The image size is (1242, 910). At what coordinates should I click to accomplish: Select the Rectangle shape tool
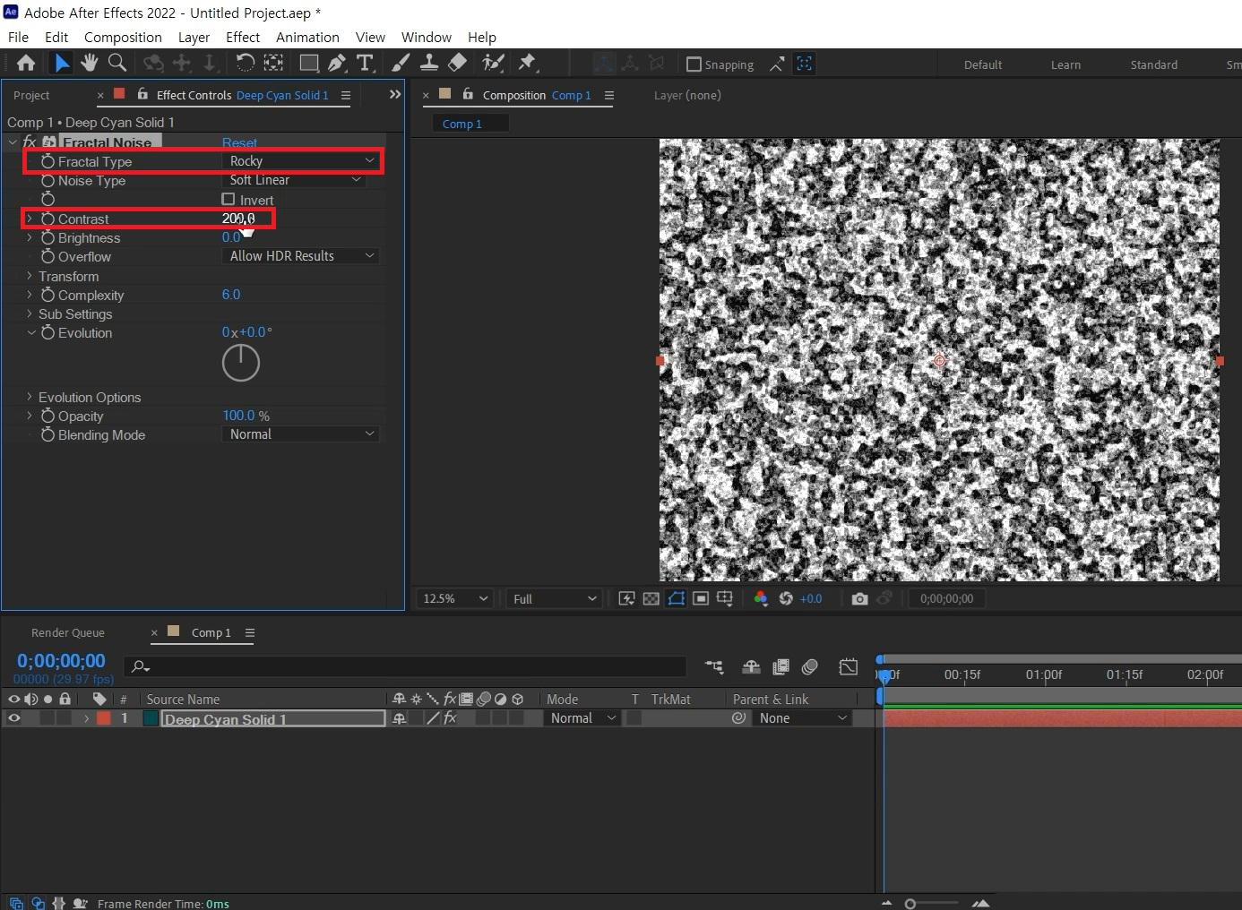coord(309,63)
